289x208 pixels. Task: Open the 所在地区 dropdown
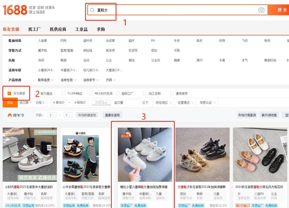(x=163, y=103)
